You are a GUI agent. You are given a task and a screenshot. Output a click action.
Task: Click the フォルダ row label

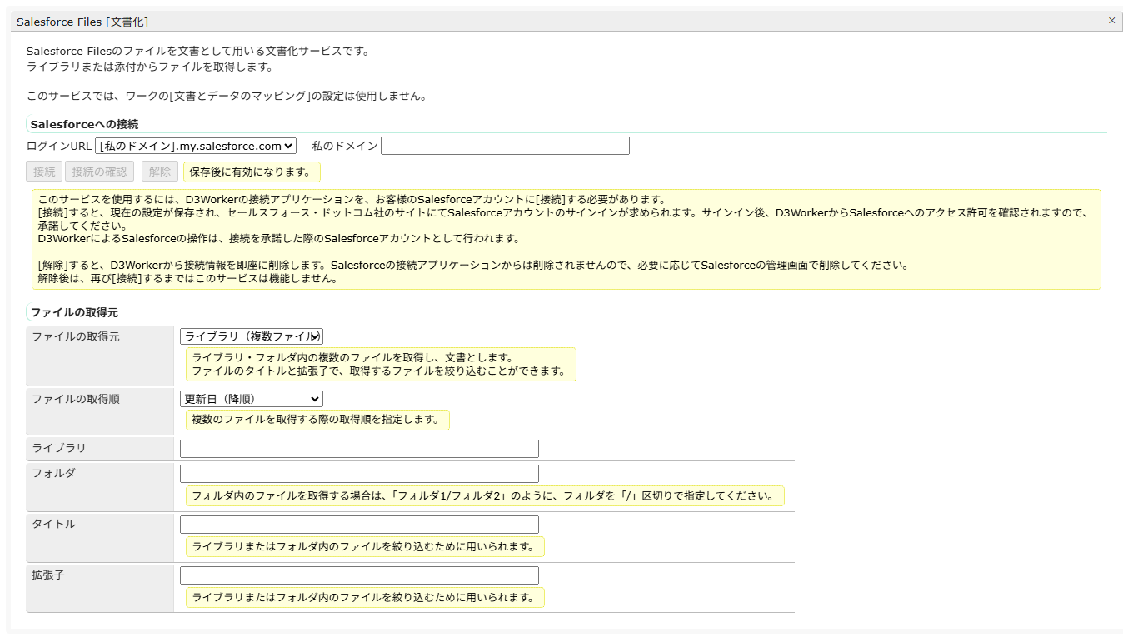click(53, 473)
